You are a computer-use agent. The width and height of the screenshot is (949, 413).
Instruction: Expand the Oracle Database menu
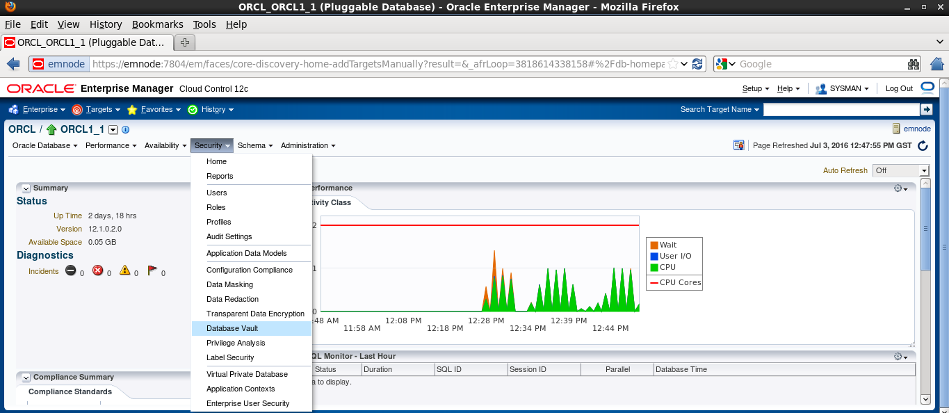coord(45,145)
